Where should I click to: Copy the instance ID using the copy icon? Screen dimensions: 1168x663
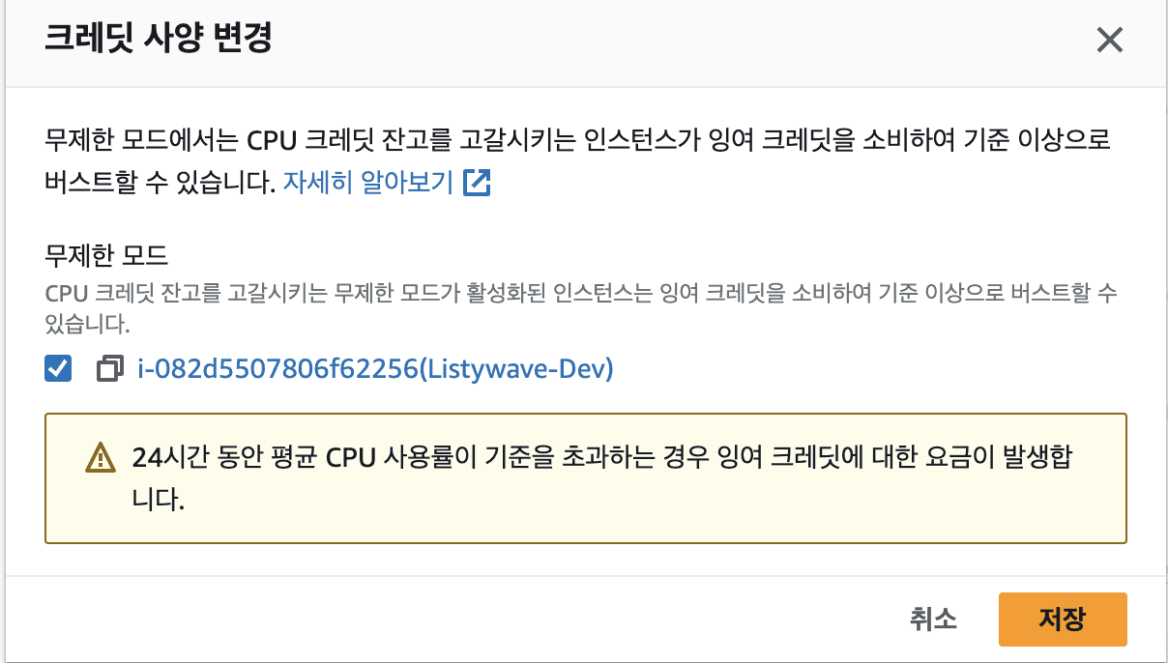111,369
